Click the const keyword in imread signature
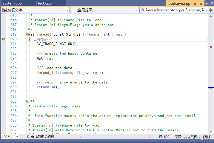 click(58, 34)
